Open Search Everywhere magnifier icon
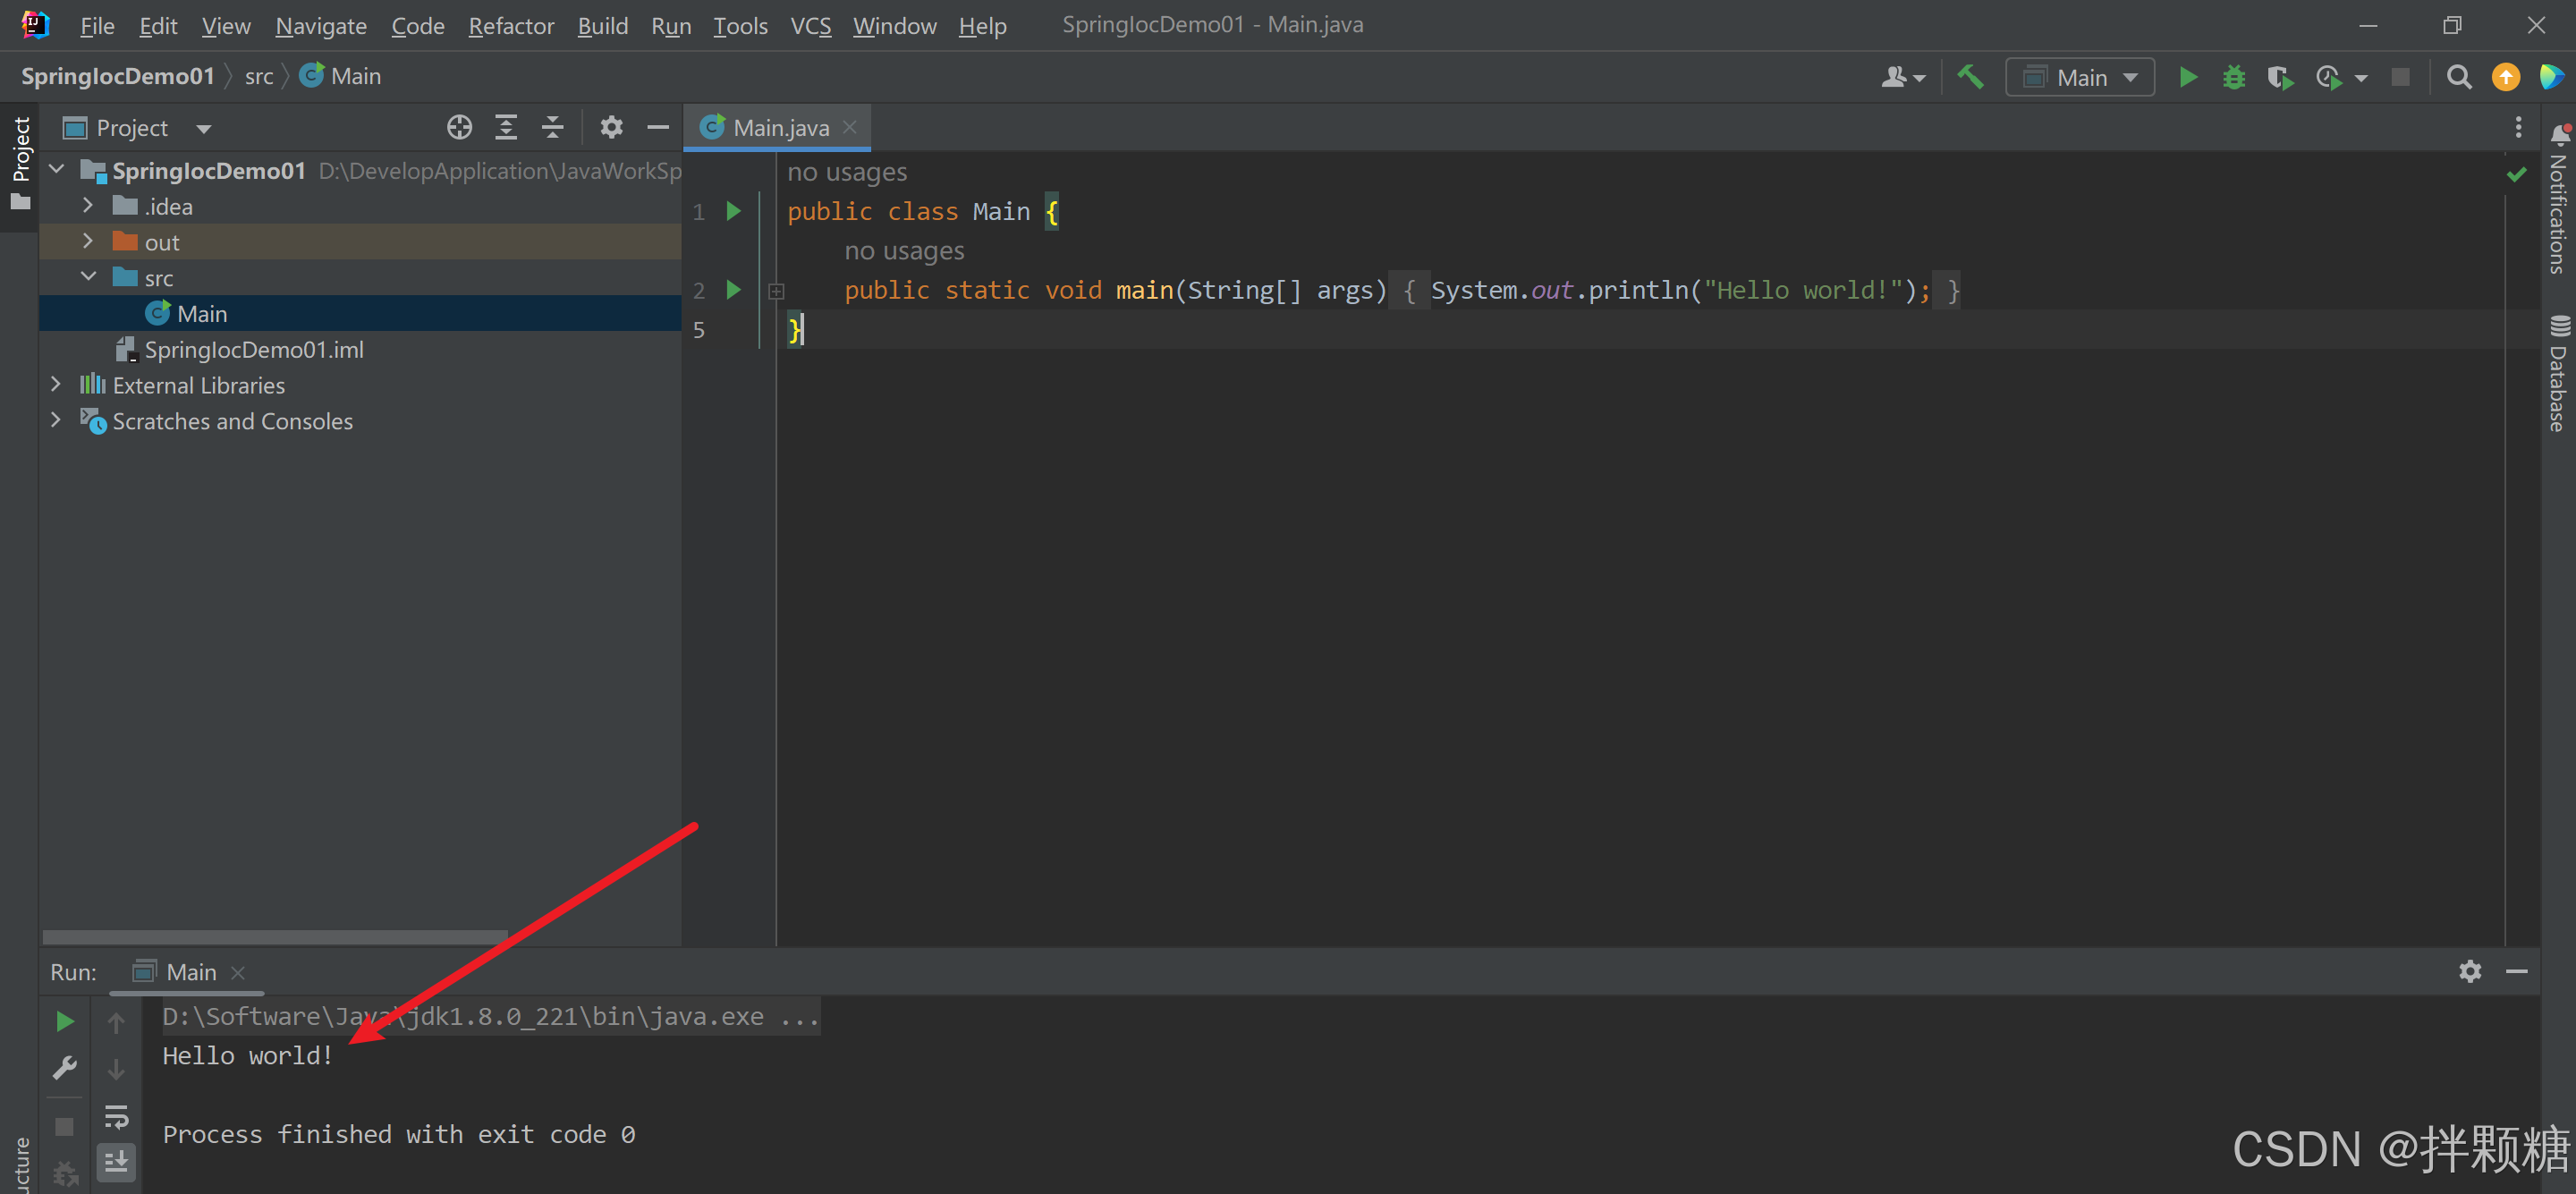This screenshot has height=1194, width=2576. 2458,78
